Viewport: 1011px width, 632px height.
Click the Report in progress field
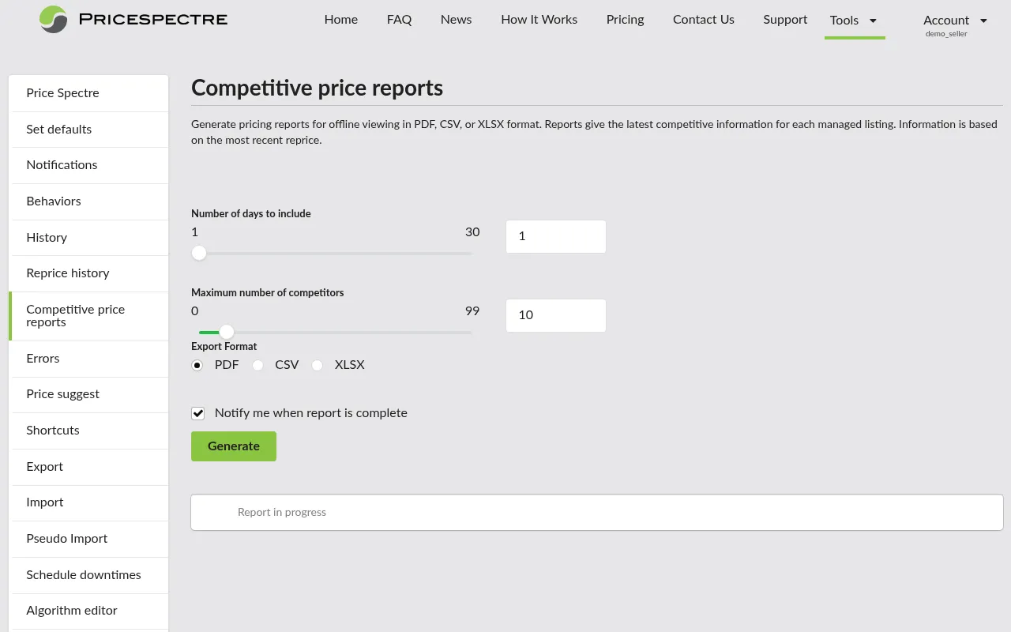coord(596,512)
